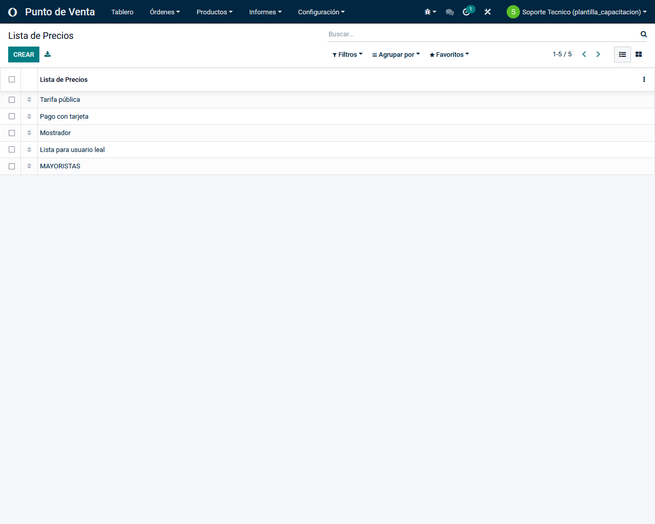Open the conversations chat icon

click(x=450, y=12)
